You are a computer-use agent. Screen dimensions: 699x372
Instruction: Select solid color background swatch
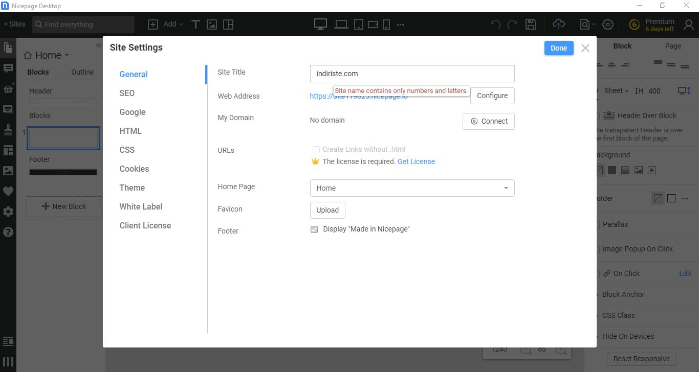point(612,170)
